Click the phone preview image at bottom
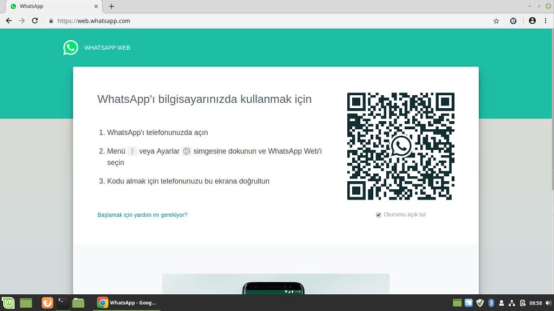 coord(276,284)
